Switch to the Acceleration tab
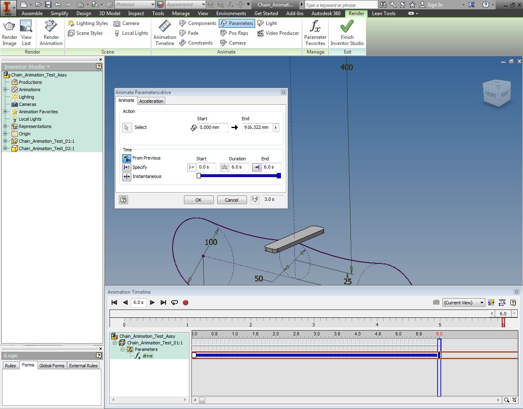Viewport: 523px width, 409px height. (x=151, y=101)
